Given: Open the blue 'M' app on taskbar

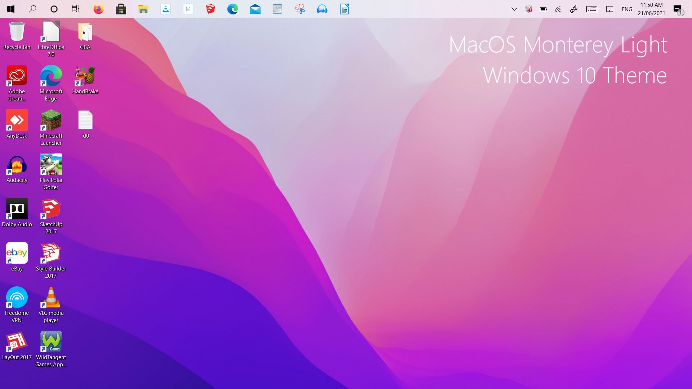Looking at the screenshot, I should coord(188,9).
